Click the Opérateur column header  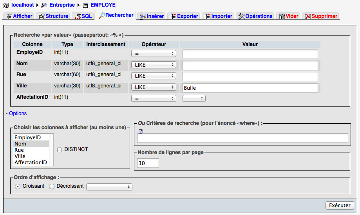click(x=154, y=44)
